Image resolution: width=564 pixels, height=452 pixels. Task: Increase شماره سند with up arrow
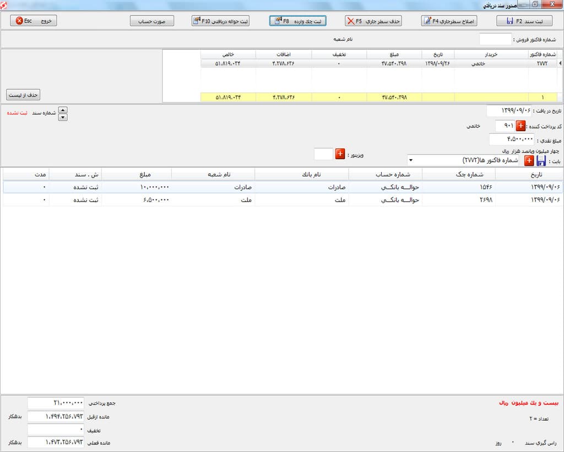(x=63, y=110)
